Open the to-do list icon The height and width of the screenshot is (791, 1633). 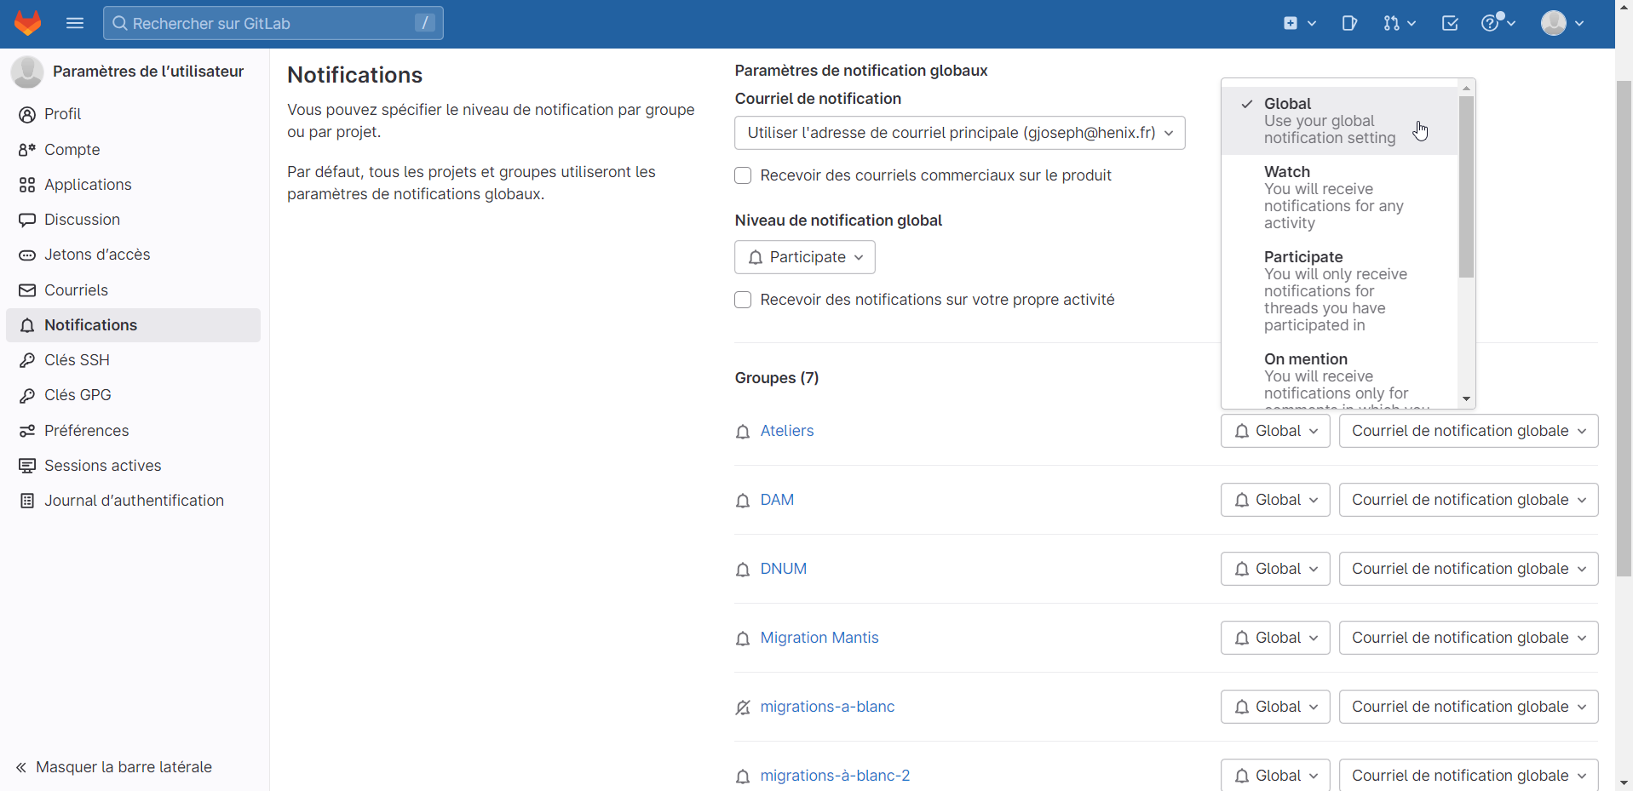1450,23
